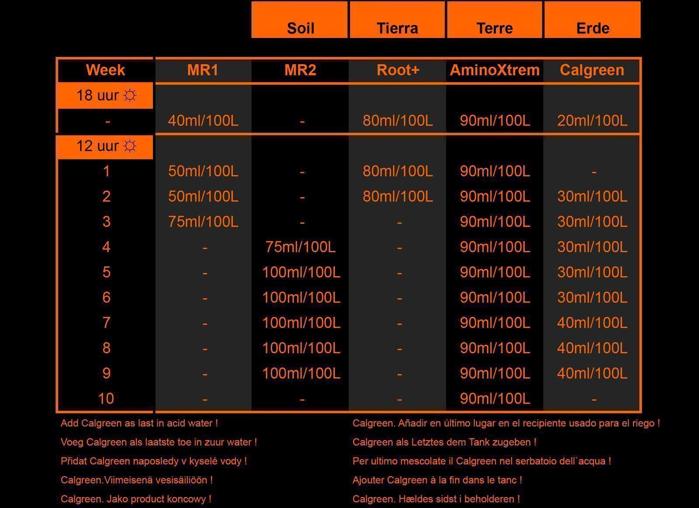699x508 pixels.
Task: Select week 10 AminoXtrem 90ml/100L cell
Action: [x=495, y=398]
